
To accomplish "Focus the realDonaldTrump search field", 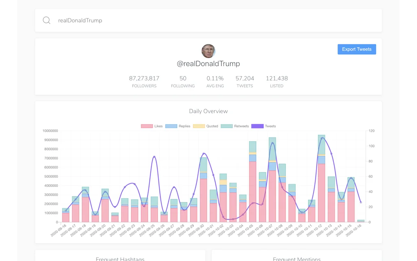I will coord(208,20).
